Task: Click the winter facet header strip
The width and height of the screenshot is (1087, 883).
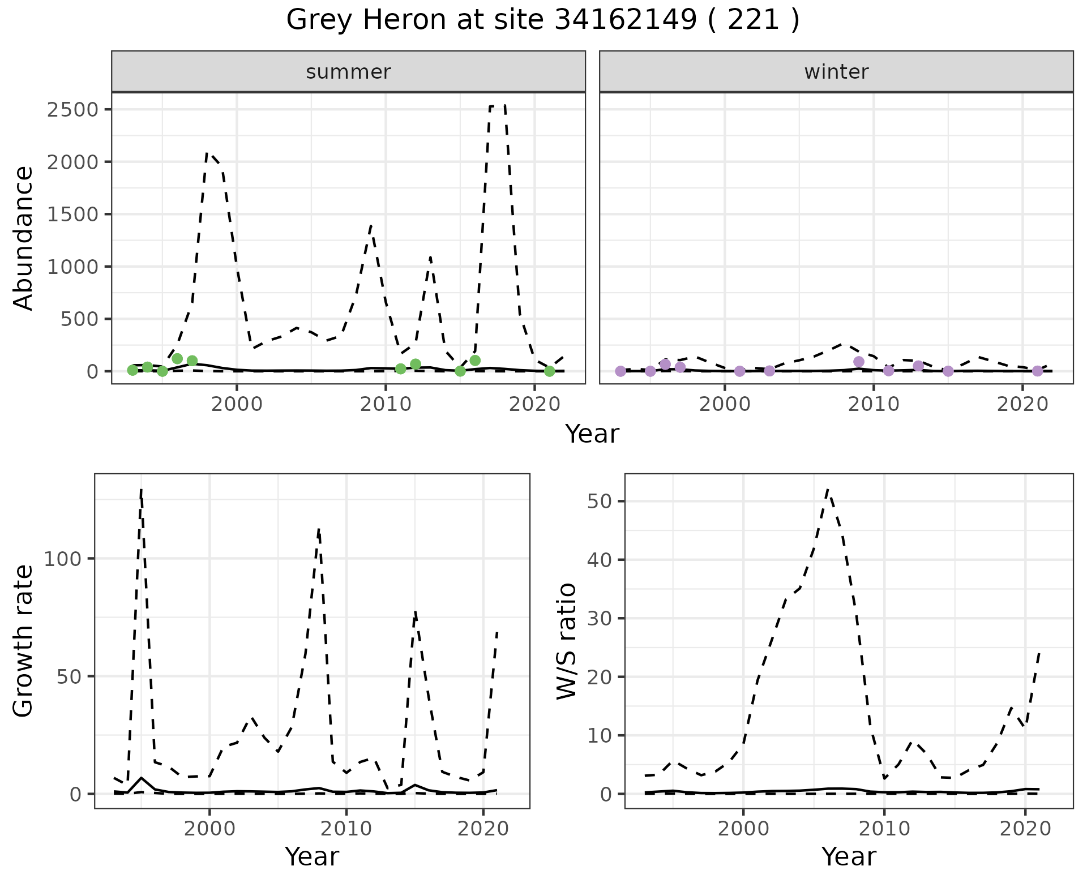Action: (836, 72)
